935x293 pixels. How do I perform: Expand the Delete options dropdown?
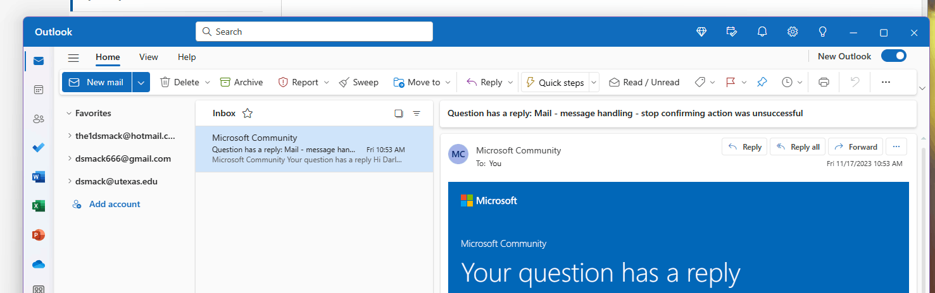click(x=207, y=82)
